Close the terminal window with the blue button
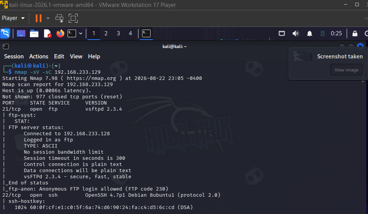The height and width of the screenshot is (214, 368). [360, 46]
